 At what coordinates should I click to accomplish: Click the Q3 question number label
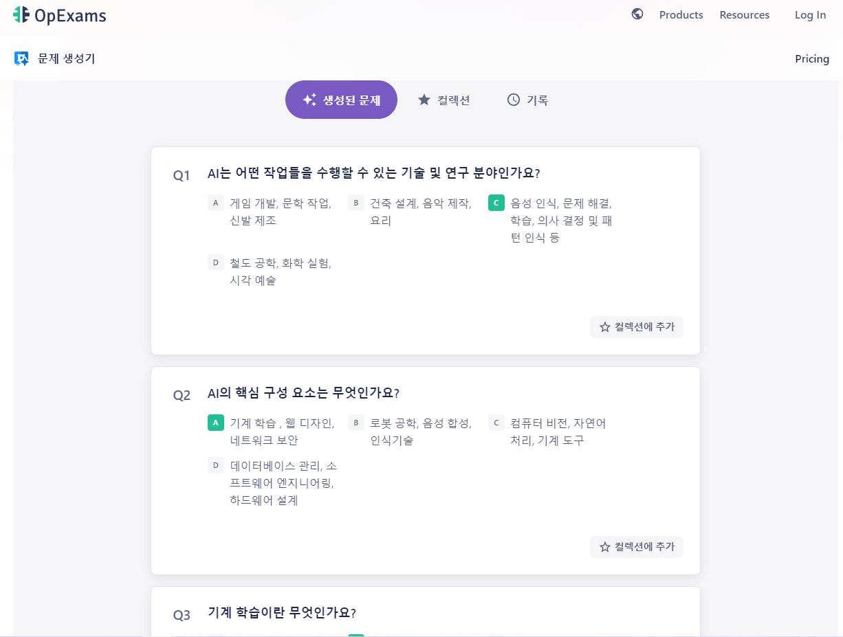click(182, 615)
